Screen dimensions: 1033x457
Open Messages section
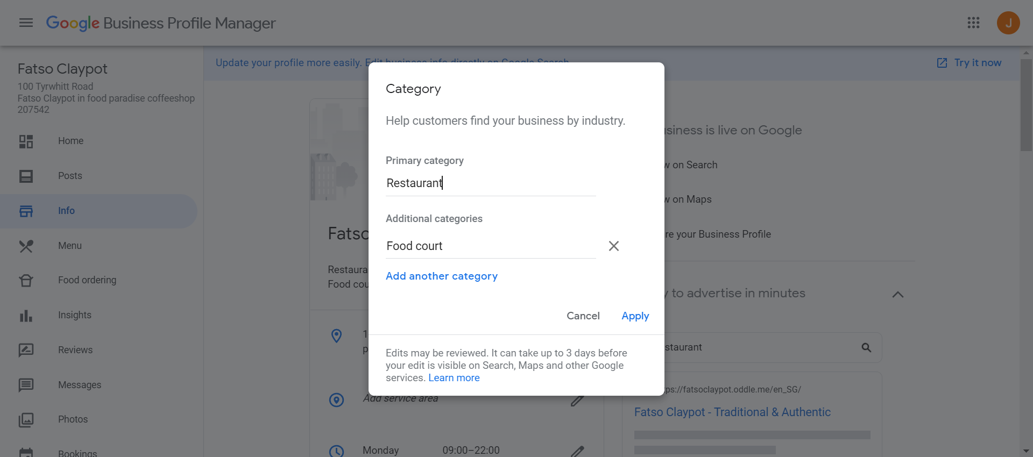click(x=80, y=385)
